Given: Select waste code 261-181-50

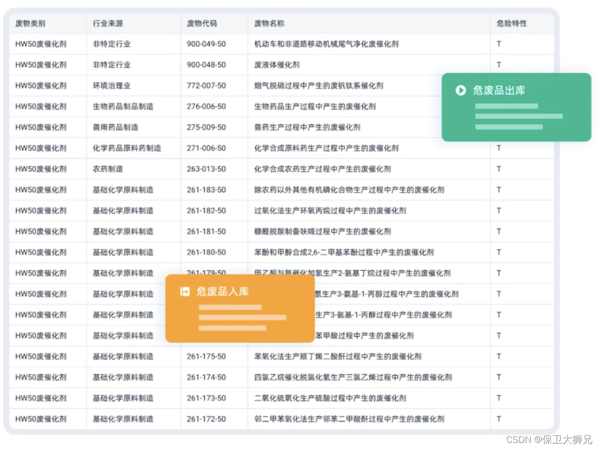Looking at the screenshot, I should tap(206, 232).
